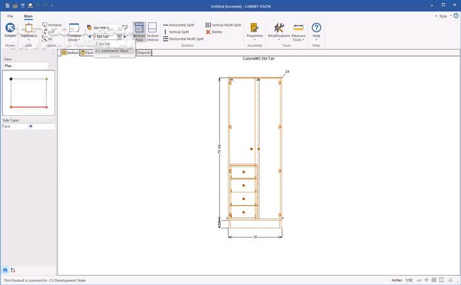This screenshot has width=461, height=285.
Task: Apply a Vertical Multi Split
Action: point(223,25)
